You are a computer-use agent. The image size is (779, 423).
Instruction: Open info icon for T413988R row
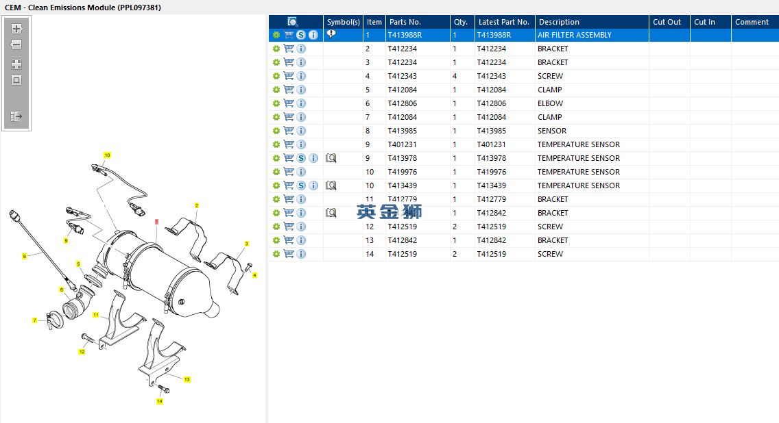coord(313,35)
